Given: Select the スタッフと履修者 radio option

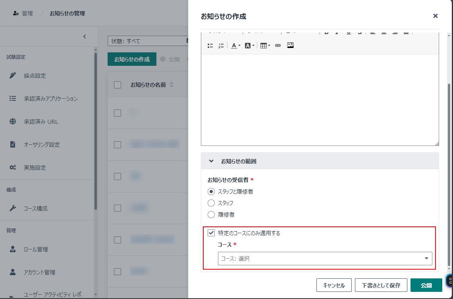Looking at the screenshot, I should [x=211, y=192].
